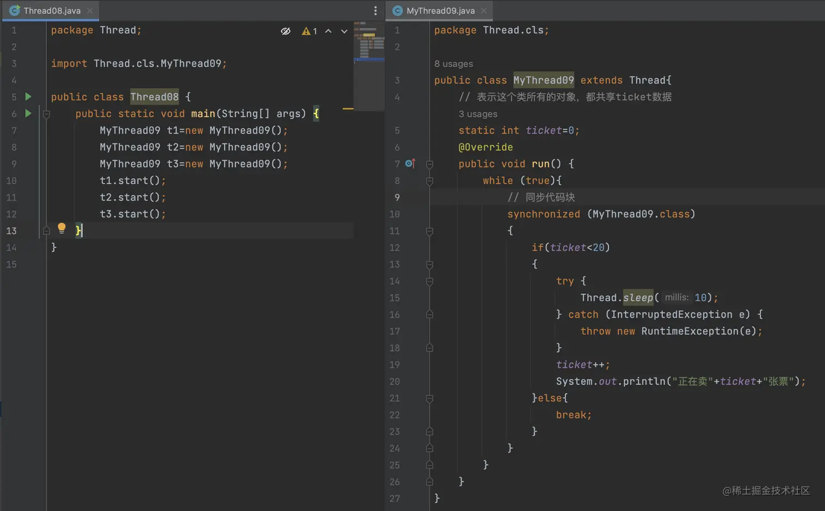The height and width of the screenshot is (511, 825).
Task: Open the '3 usages' hint above ticket field
Action: coord(478,114)
